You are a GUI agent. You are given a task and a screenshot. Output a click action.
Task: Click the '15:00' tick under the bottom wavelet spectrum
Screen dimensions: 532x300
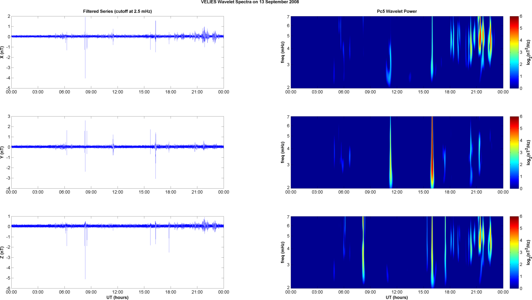[424, 292]
